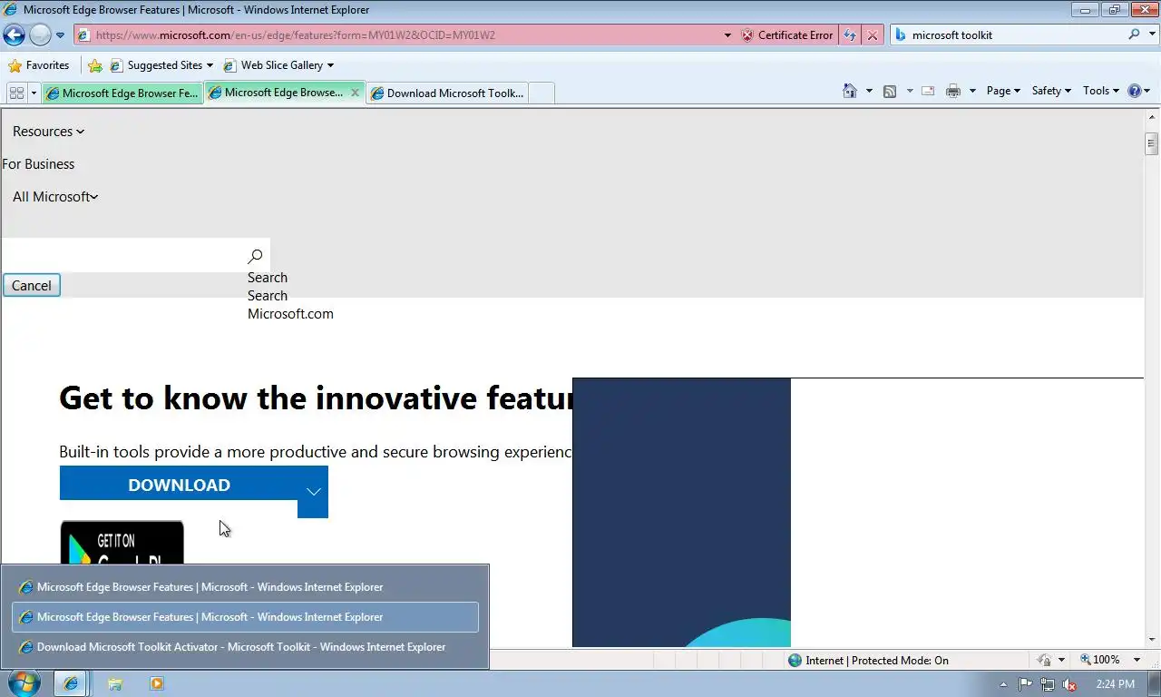Click the 100% zoom level button
This screenshot has height=697, width=1161.
point(1099,660)
